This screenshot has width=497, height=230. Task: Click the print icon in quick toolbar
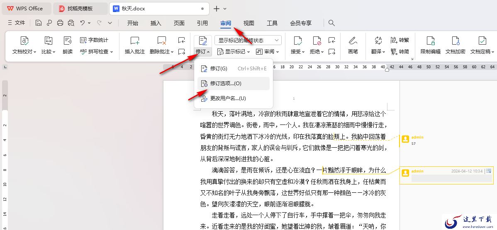pyautogui.click(x=60, y=23)
